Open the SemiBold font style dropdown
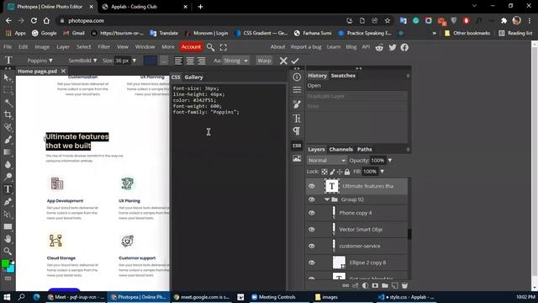538x303 pixels. tap(82, 61)
